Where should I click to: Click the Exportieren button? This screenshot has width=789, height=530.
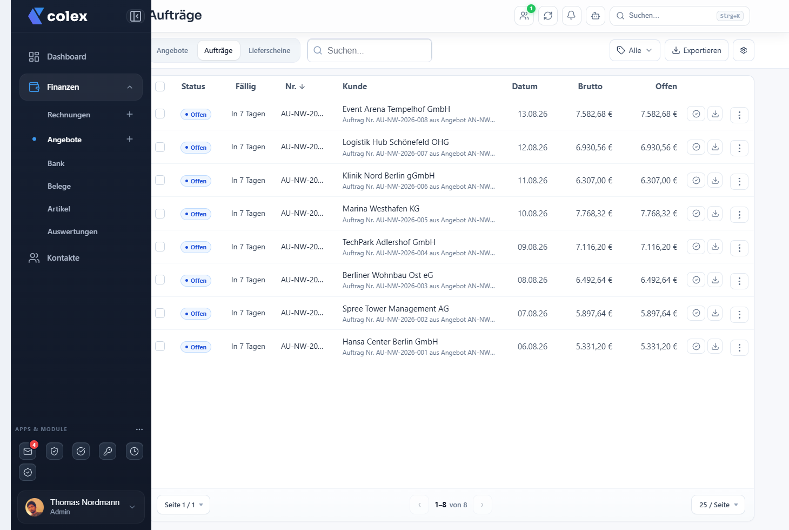[x=697, y=50]
